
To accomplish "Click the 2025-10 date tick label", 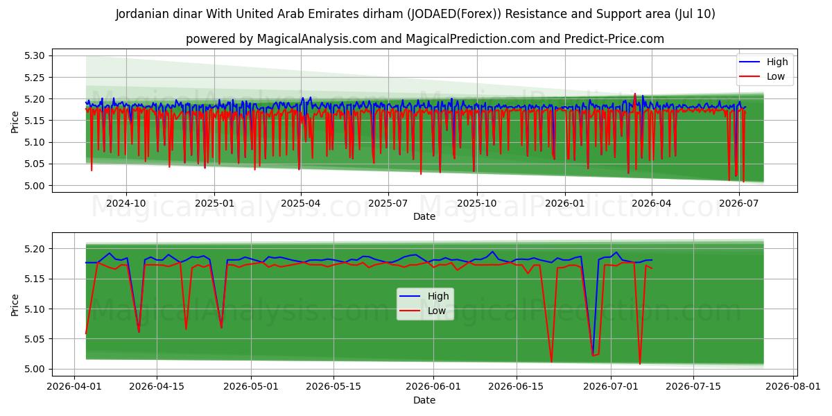I will [476, 202].
